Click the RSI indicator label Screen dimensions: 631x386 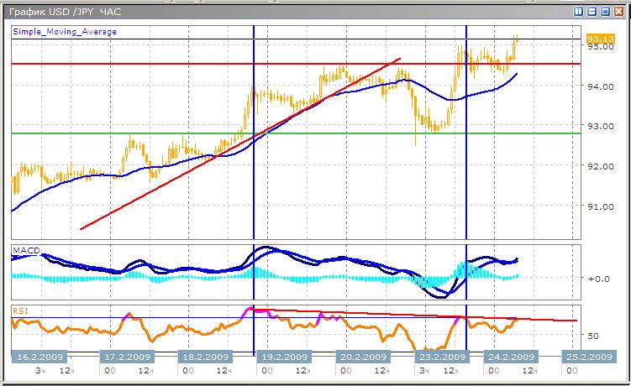[20, 310]
